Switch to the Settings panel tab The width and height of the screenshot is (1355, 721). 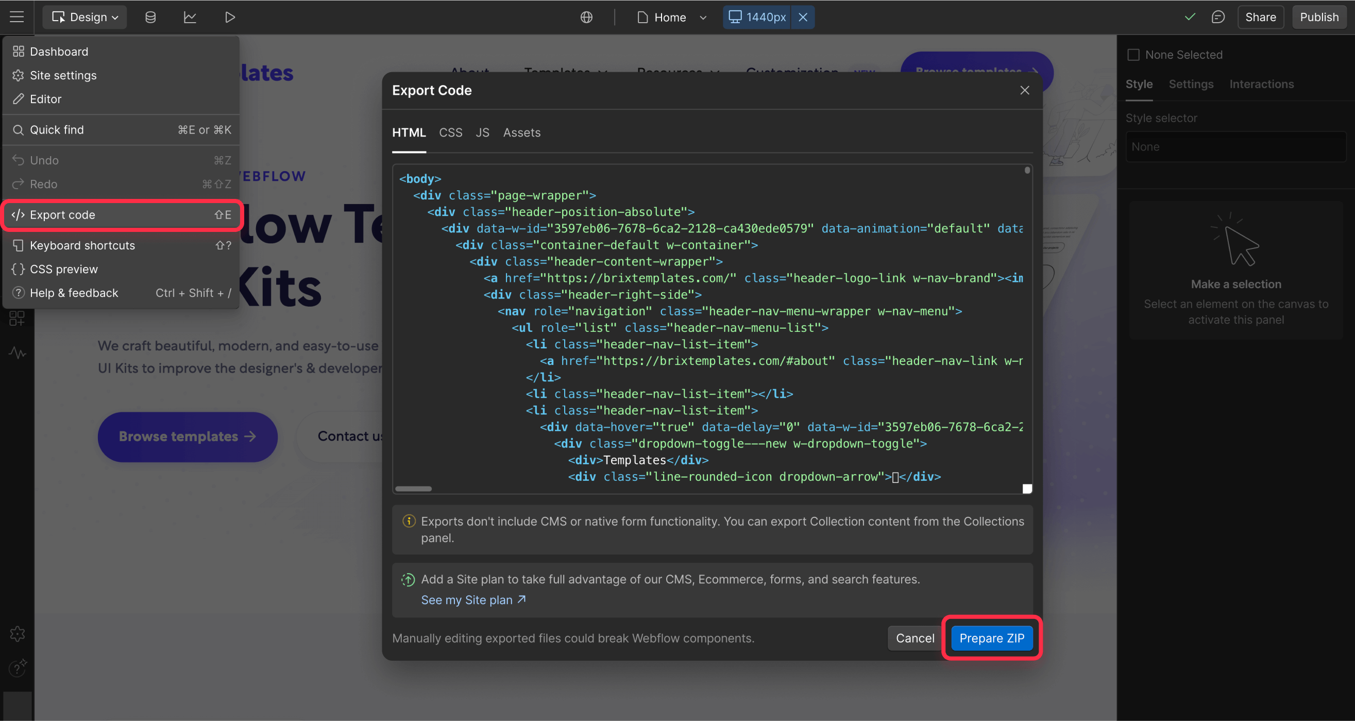(1190, 84)
